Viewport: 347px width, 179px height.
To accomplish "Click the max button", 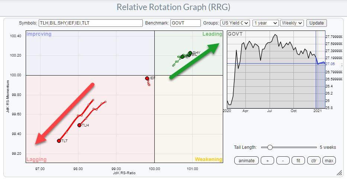I will (x=329, y=160).
